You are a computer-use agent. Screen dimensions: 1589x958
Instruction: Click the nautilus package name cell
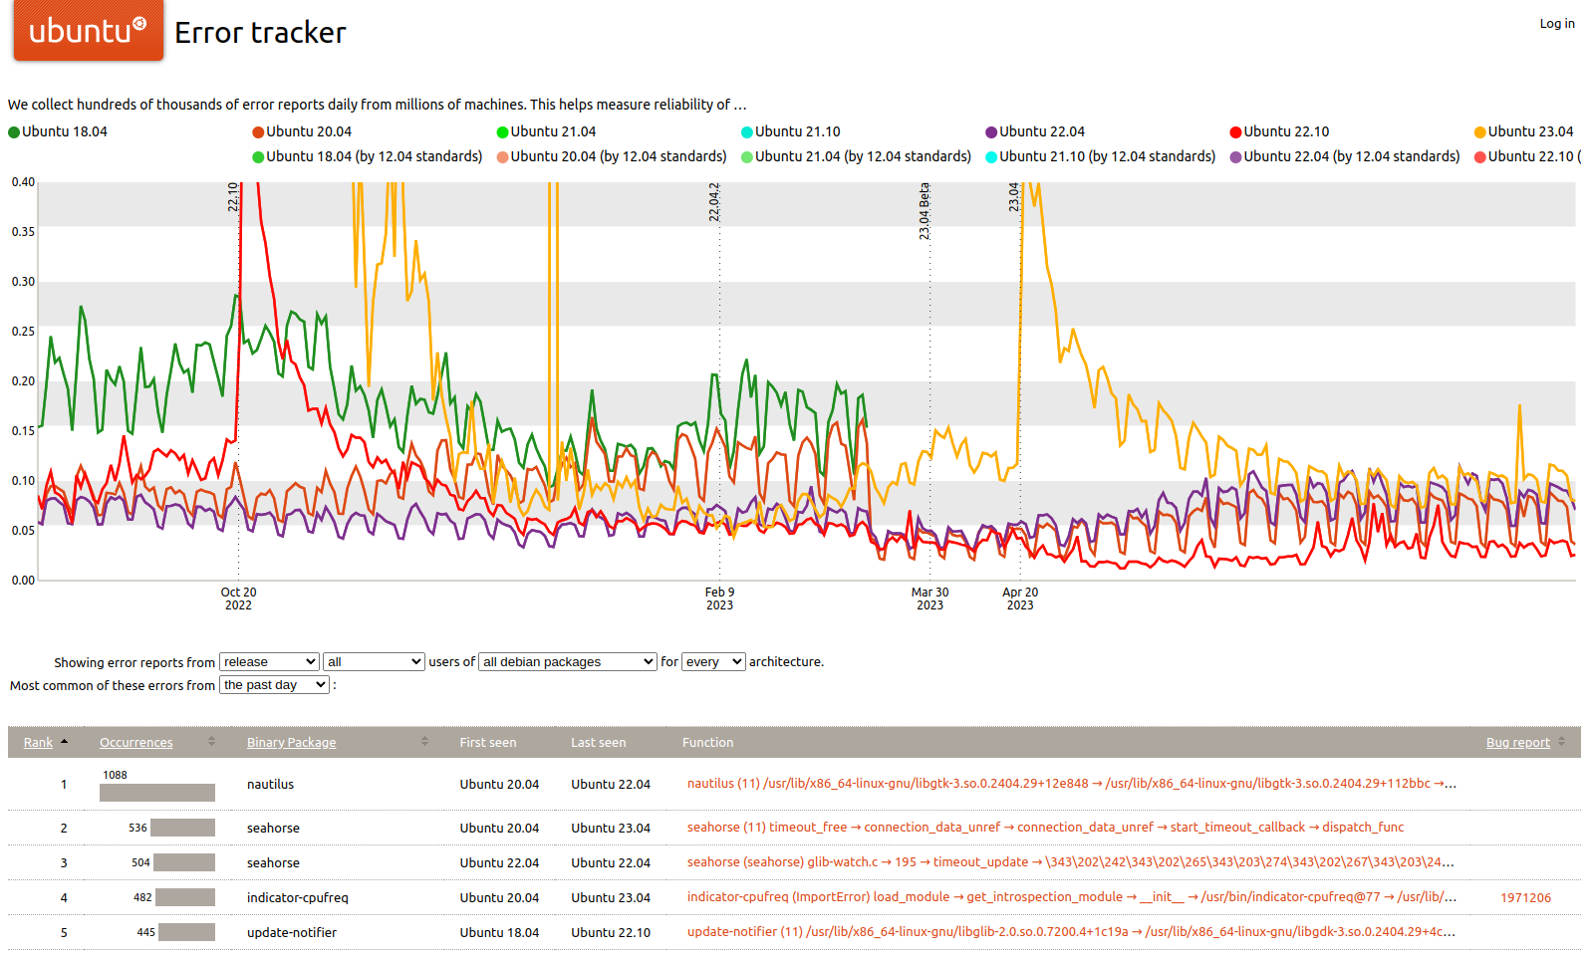click(x=271, y=785)
